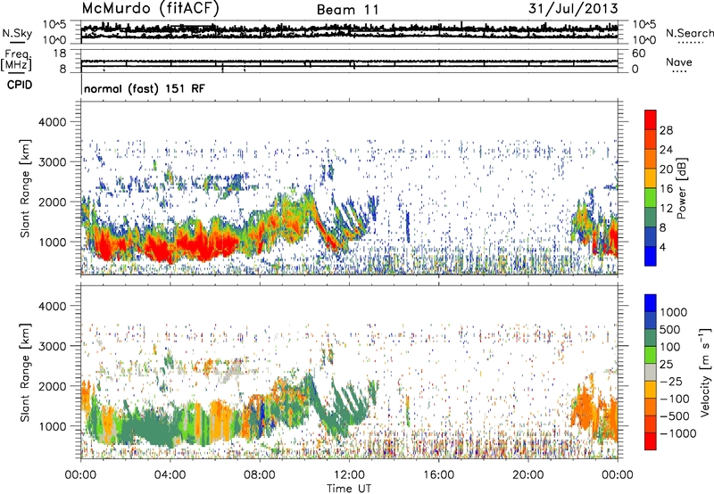Click the 'Freq. [MHz]' axis label
Screen dimensions: 714x494
point(17,60)
